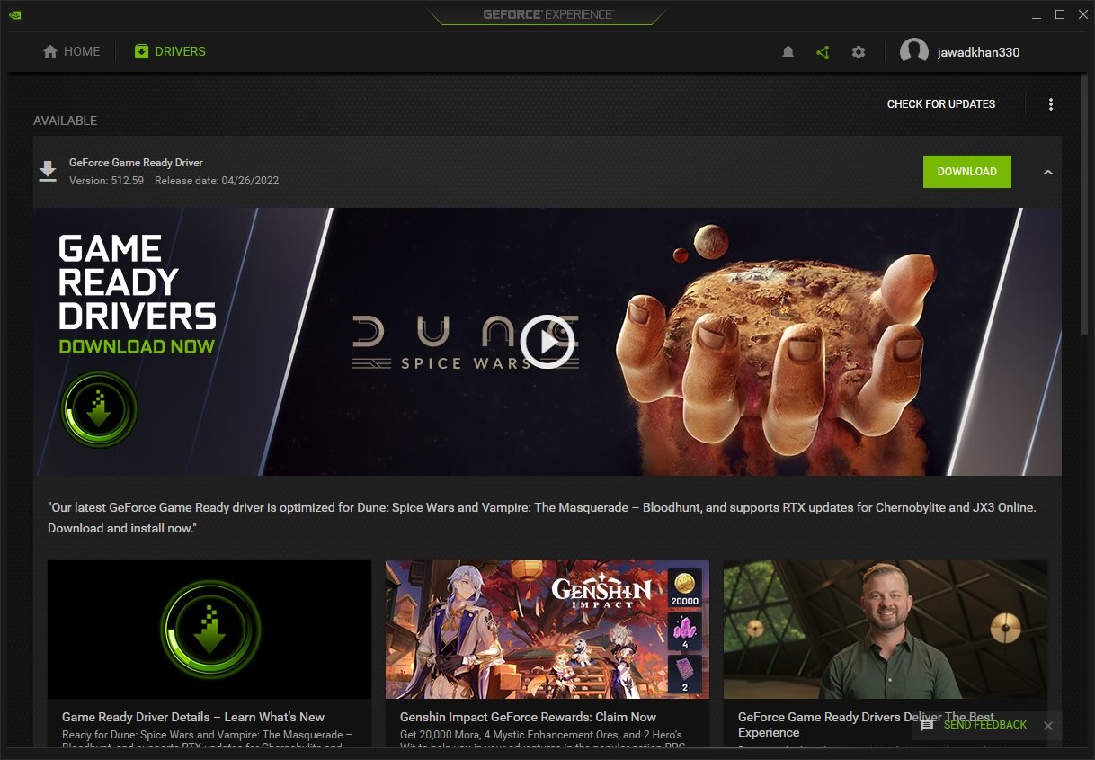This screenshot has height=760, width=1095.
Task: Click the 'Download Now' banner text
Action: (x=137, y=346)
